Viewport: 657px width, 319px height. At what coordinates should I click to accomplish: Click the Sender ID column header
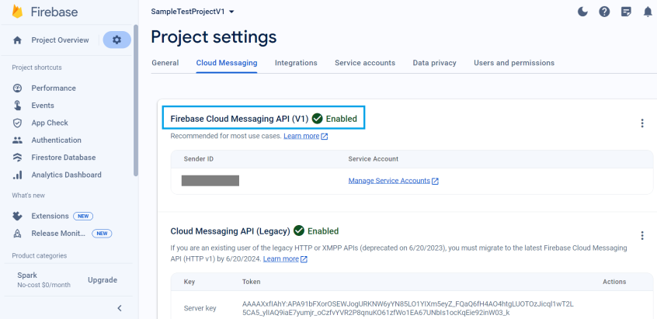[199, 159]
